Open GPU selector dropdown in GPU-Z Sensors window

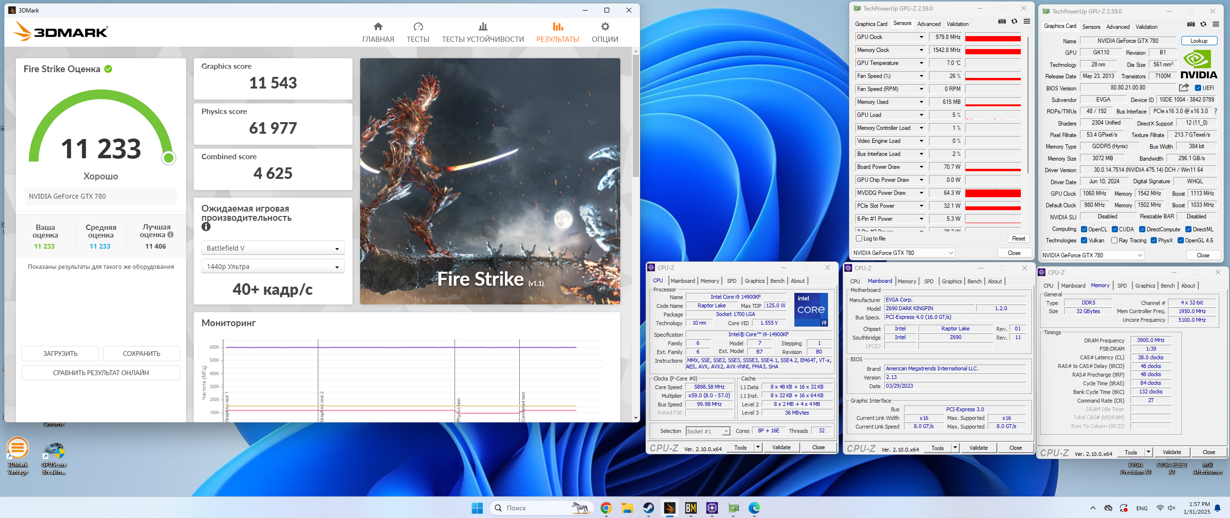click(x=903, y=253)
